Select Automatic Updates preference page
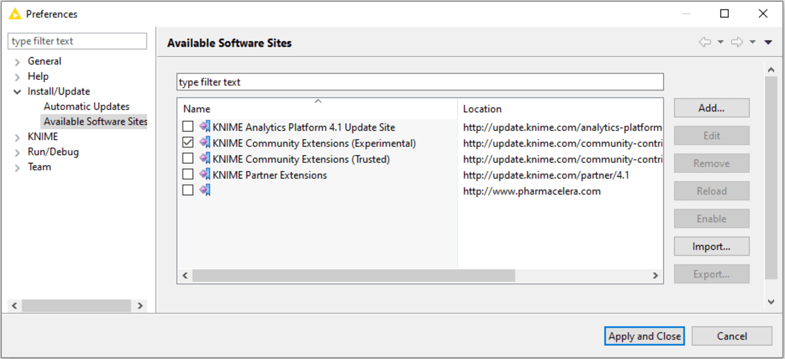Viewport: 785px width, 359px height. click(86, 107)
